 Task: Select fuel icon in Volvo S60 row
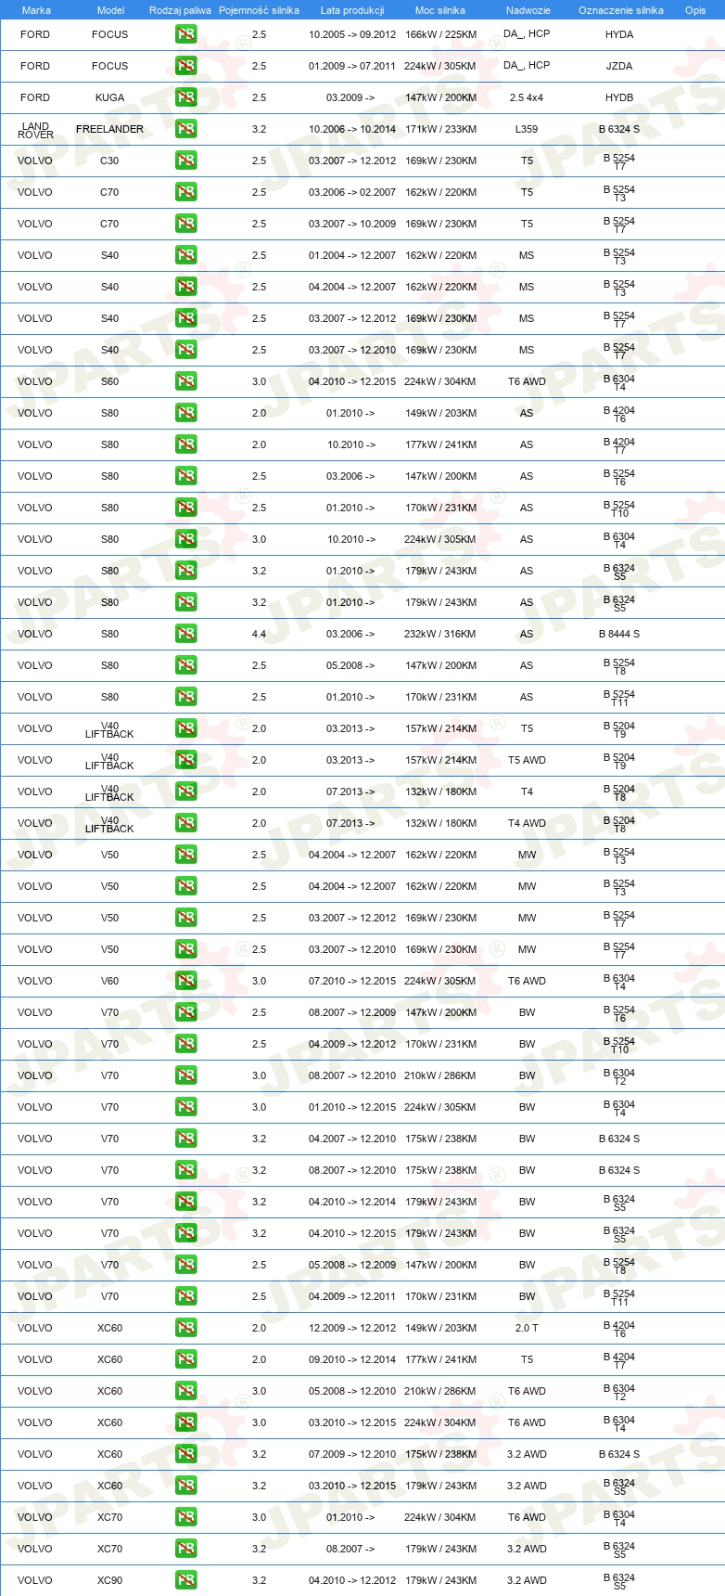[x=185, y=381]
